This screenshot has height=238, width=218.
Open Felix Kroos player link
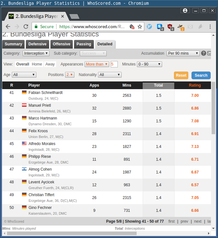pyautogui.click(x=38, y=131)
